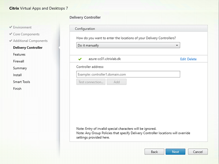This screenshot has width=219, height=164.
Task: Cancel the installation wizard
Action: pos(198,152)
